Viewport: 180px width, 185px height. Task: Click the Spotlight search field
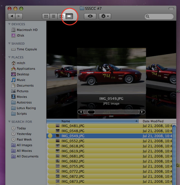point(160,17)
